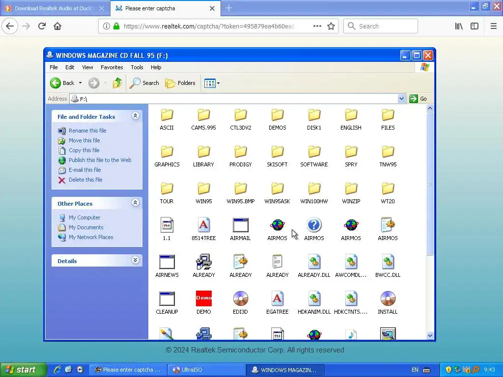Go to browser home page
Image resolution: width=503 pixels, height=377 pixels.
(x=57, y=26)
